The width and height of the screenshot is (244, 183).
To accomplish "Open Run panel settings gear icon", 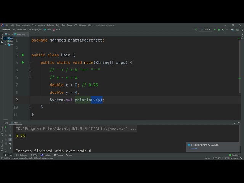I will (x=234, y=123).
